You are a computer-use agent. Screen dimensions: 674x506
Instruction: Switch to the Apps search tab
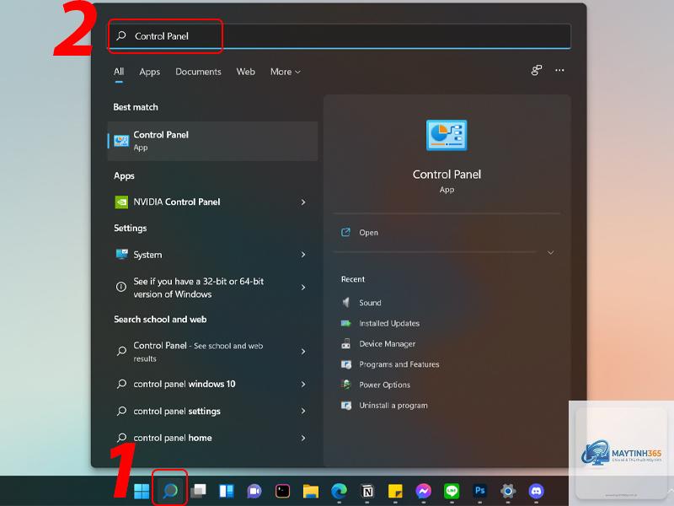[150, 72]
